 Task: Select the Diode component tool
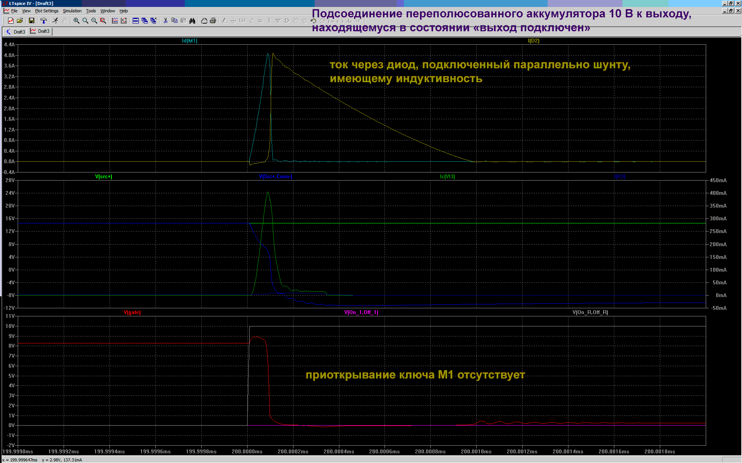tap(278, 20)
